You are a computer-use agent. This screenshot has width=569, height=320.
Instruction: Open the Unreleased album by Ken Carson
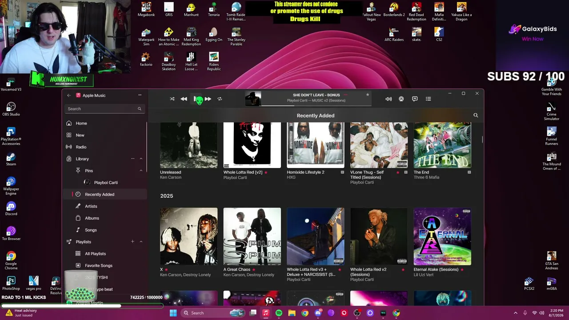pos(189,145)
